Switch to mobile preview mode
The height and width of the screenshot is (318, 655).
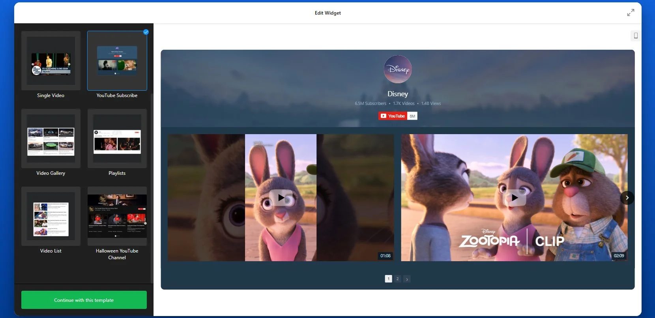tap(636, 36)
